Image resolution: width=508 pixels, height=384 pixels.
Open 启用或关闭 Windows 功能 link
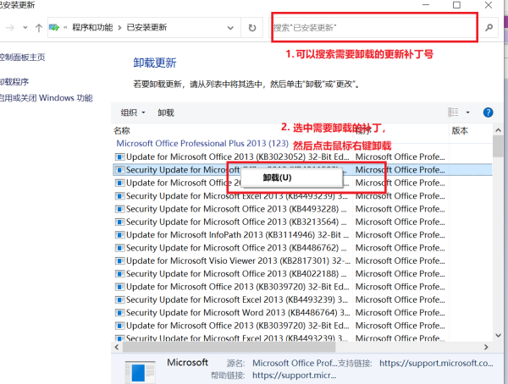[46, 98]
